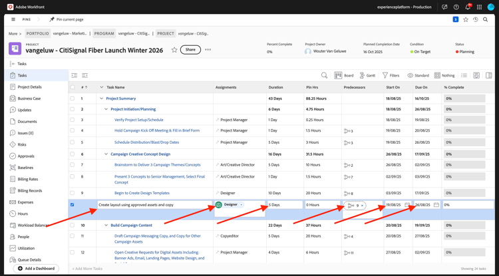Uncheck the new task row checkbox

73,205
